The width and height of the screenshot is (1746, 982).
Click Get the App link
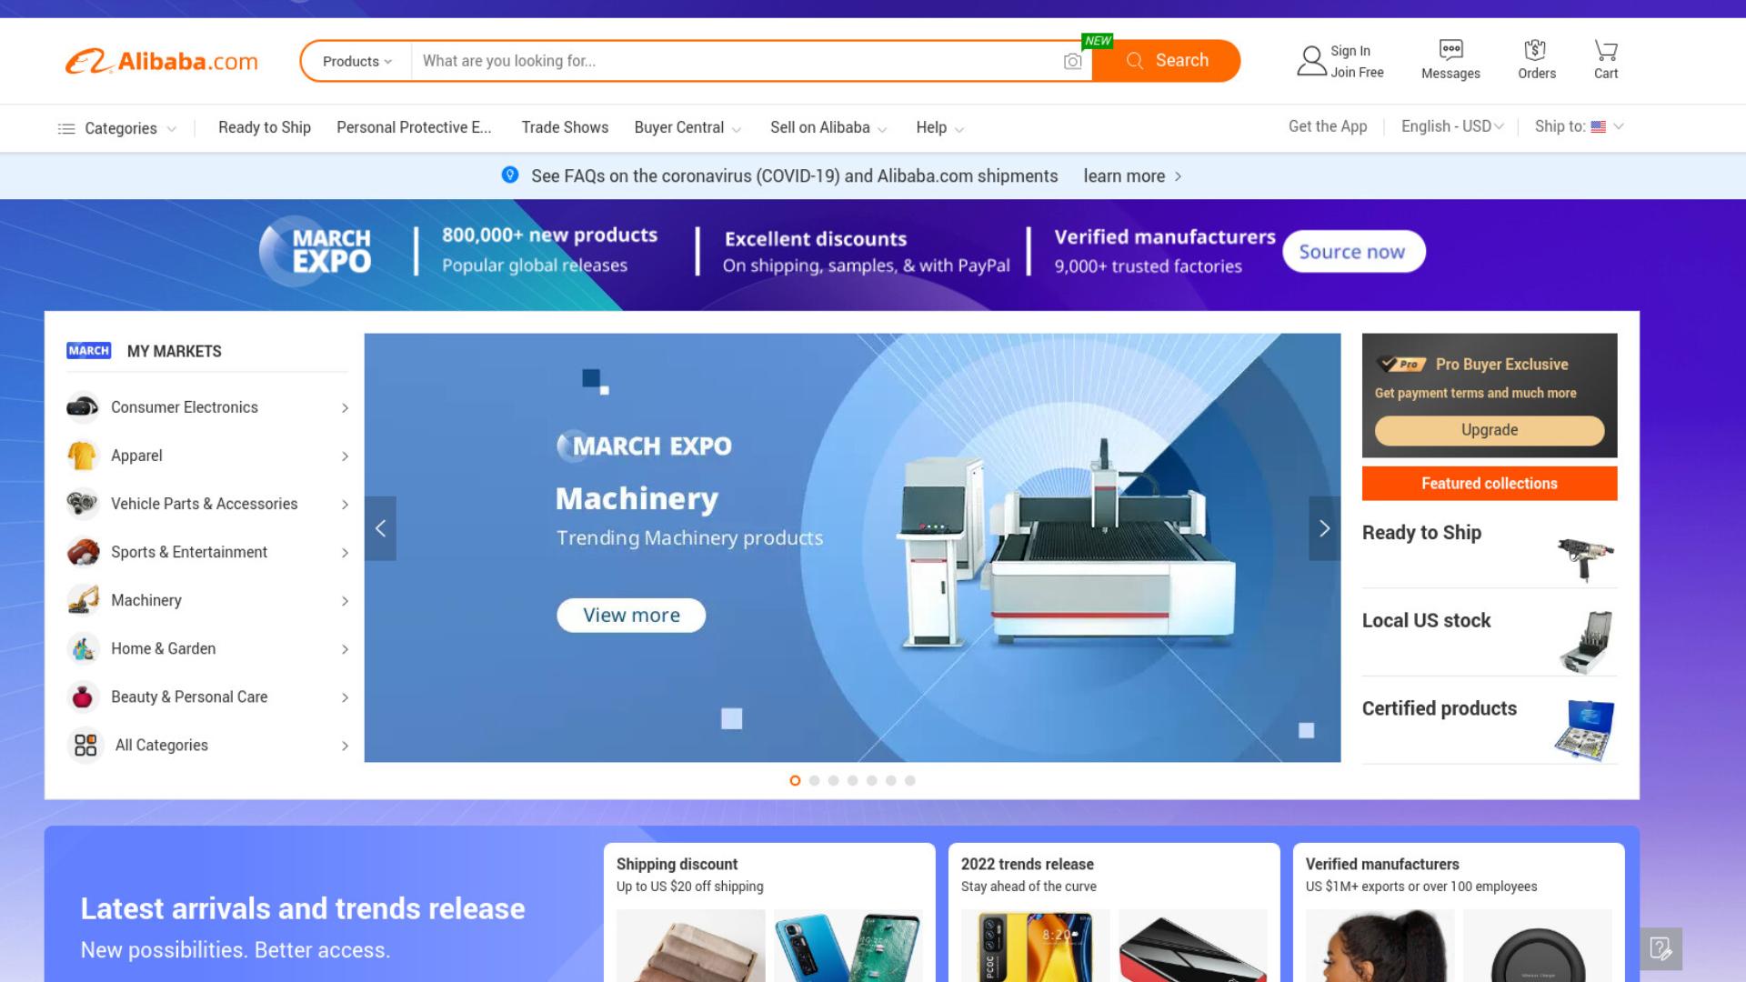point(1328,126)
